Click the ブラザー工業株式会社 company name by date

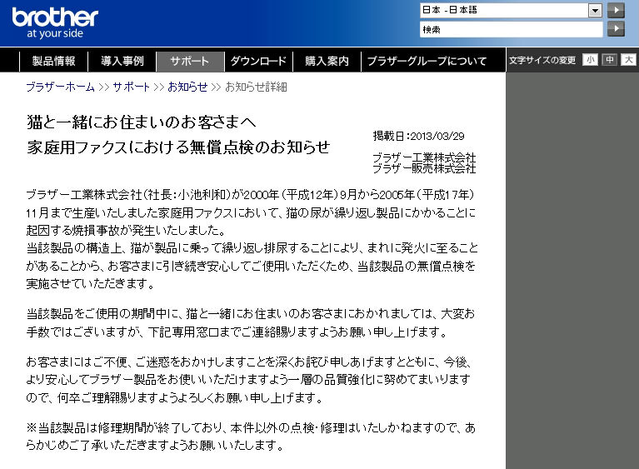tap(424, 157)
